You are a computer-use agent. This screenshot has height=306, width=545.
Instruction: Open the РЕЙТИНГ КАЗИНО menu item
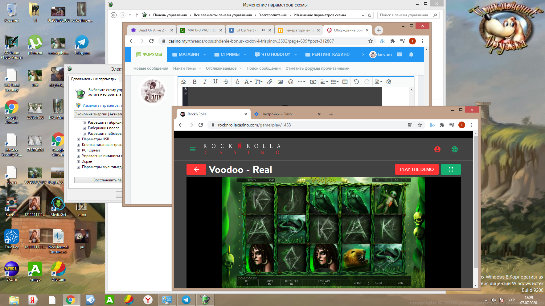coord(327,54)
